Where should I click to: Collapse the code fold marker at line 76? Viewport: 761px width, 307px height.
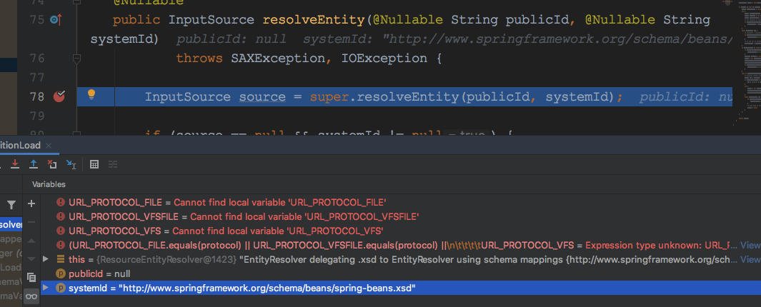76,59
